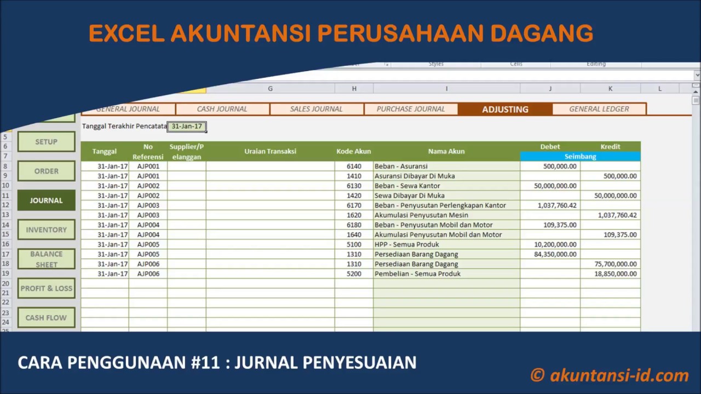Image resolution: width=701 pixels, height=394 pixels.
Task: Select row 8 header
Action: pos(5,166)
